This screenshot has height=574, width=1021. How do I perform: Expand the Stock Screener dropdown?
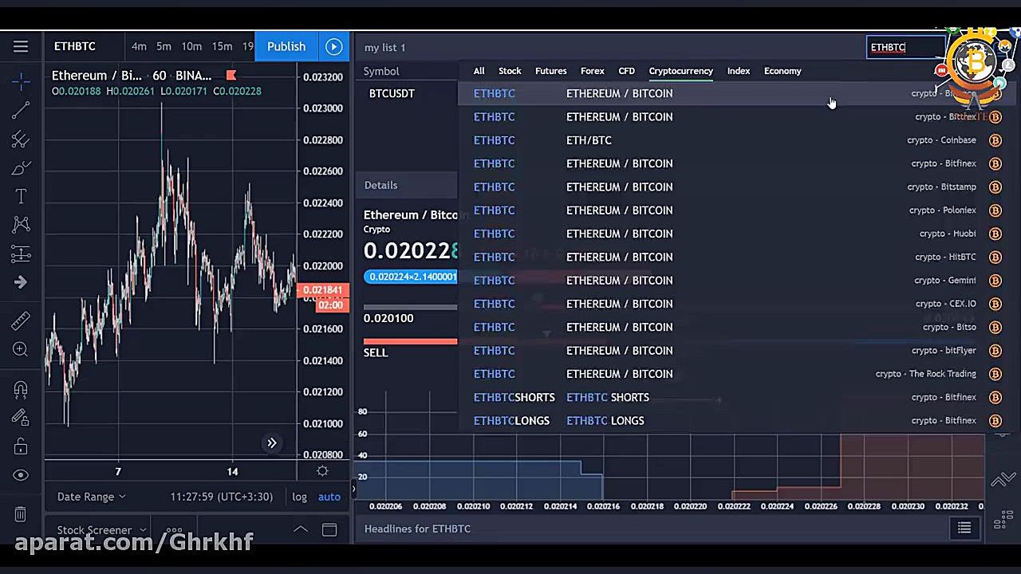click(102, 530)
